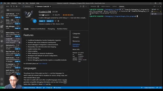Open install dropdown for Rust Test Lens
This screenshot has width=163, height=91.
coord(20,55)
